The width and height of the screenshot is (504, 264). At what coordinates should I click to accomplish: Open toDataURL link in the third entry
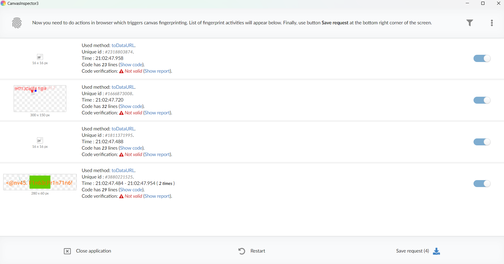tap(123, 129)
